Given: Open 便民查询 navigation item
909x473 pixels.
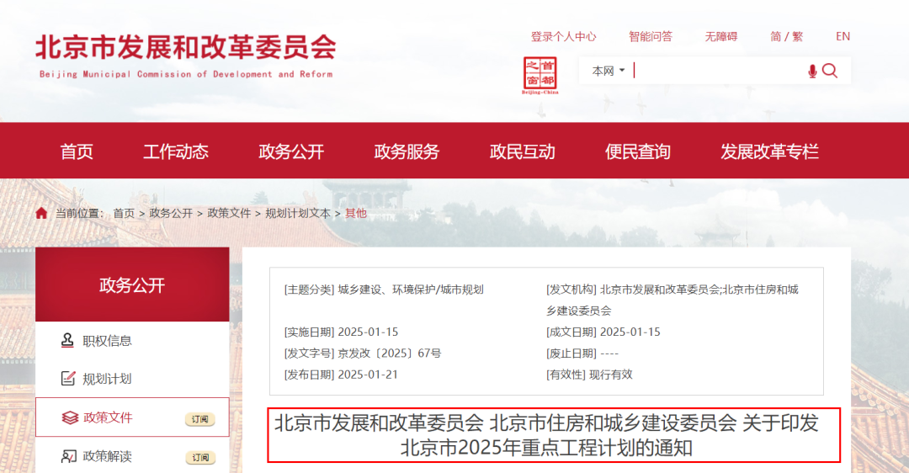Looking at the screenshot, I should [x=638, y=151].
